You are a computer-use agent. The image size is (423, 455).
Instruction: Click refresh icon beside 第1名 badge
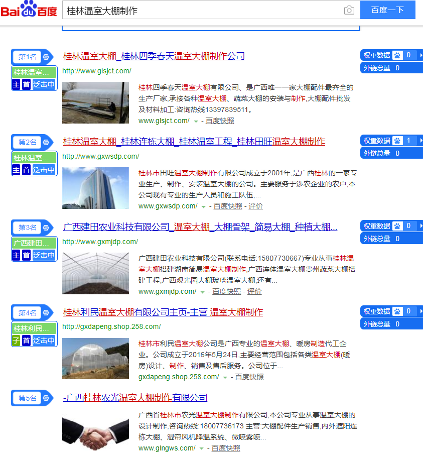[46, 57]
